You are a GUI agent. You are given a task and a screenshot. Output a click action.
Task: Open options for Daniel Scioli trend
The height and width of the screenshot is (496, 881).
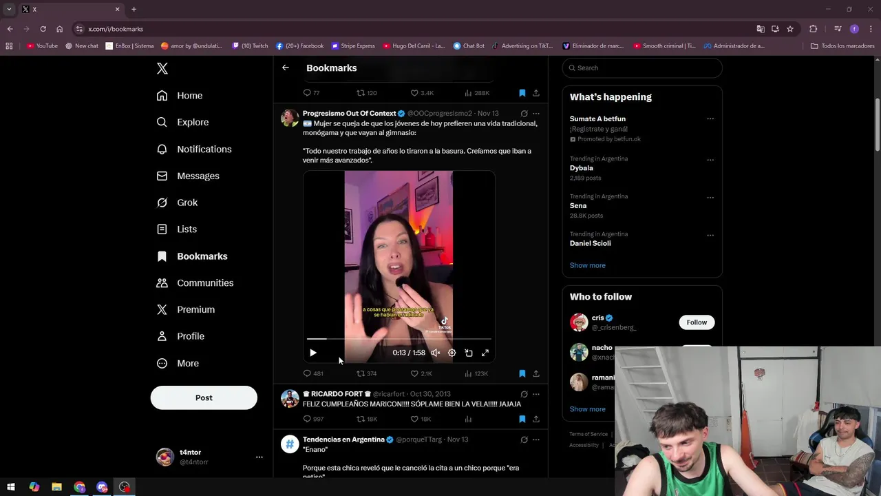click(x=710, y=235)
